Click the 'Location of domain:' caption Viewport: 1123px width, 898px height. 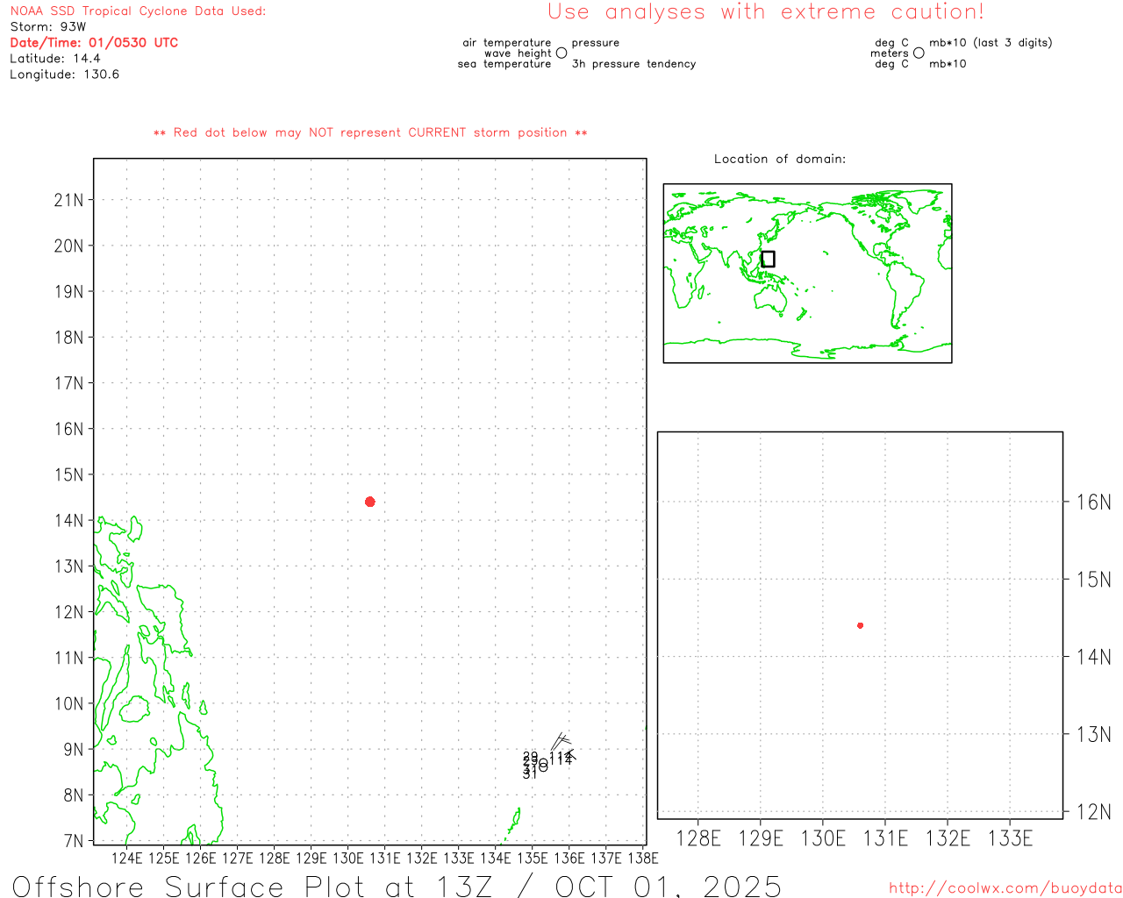pyautogui.click(x=779, y=159)
